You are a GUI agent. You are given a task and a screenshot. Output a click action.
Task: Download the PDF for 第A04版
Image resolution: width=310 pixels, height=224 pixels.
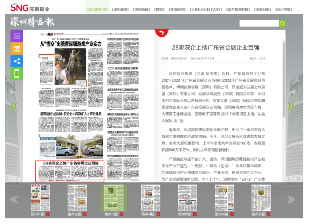pyautogui.click(x=158, y=214)
